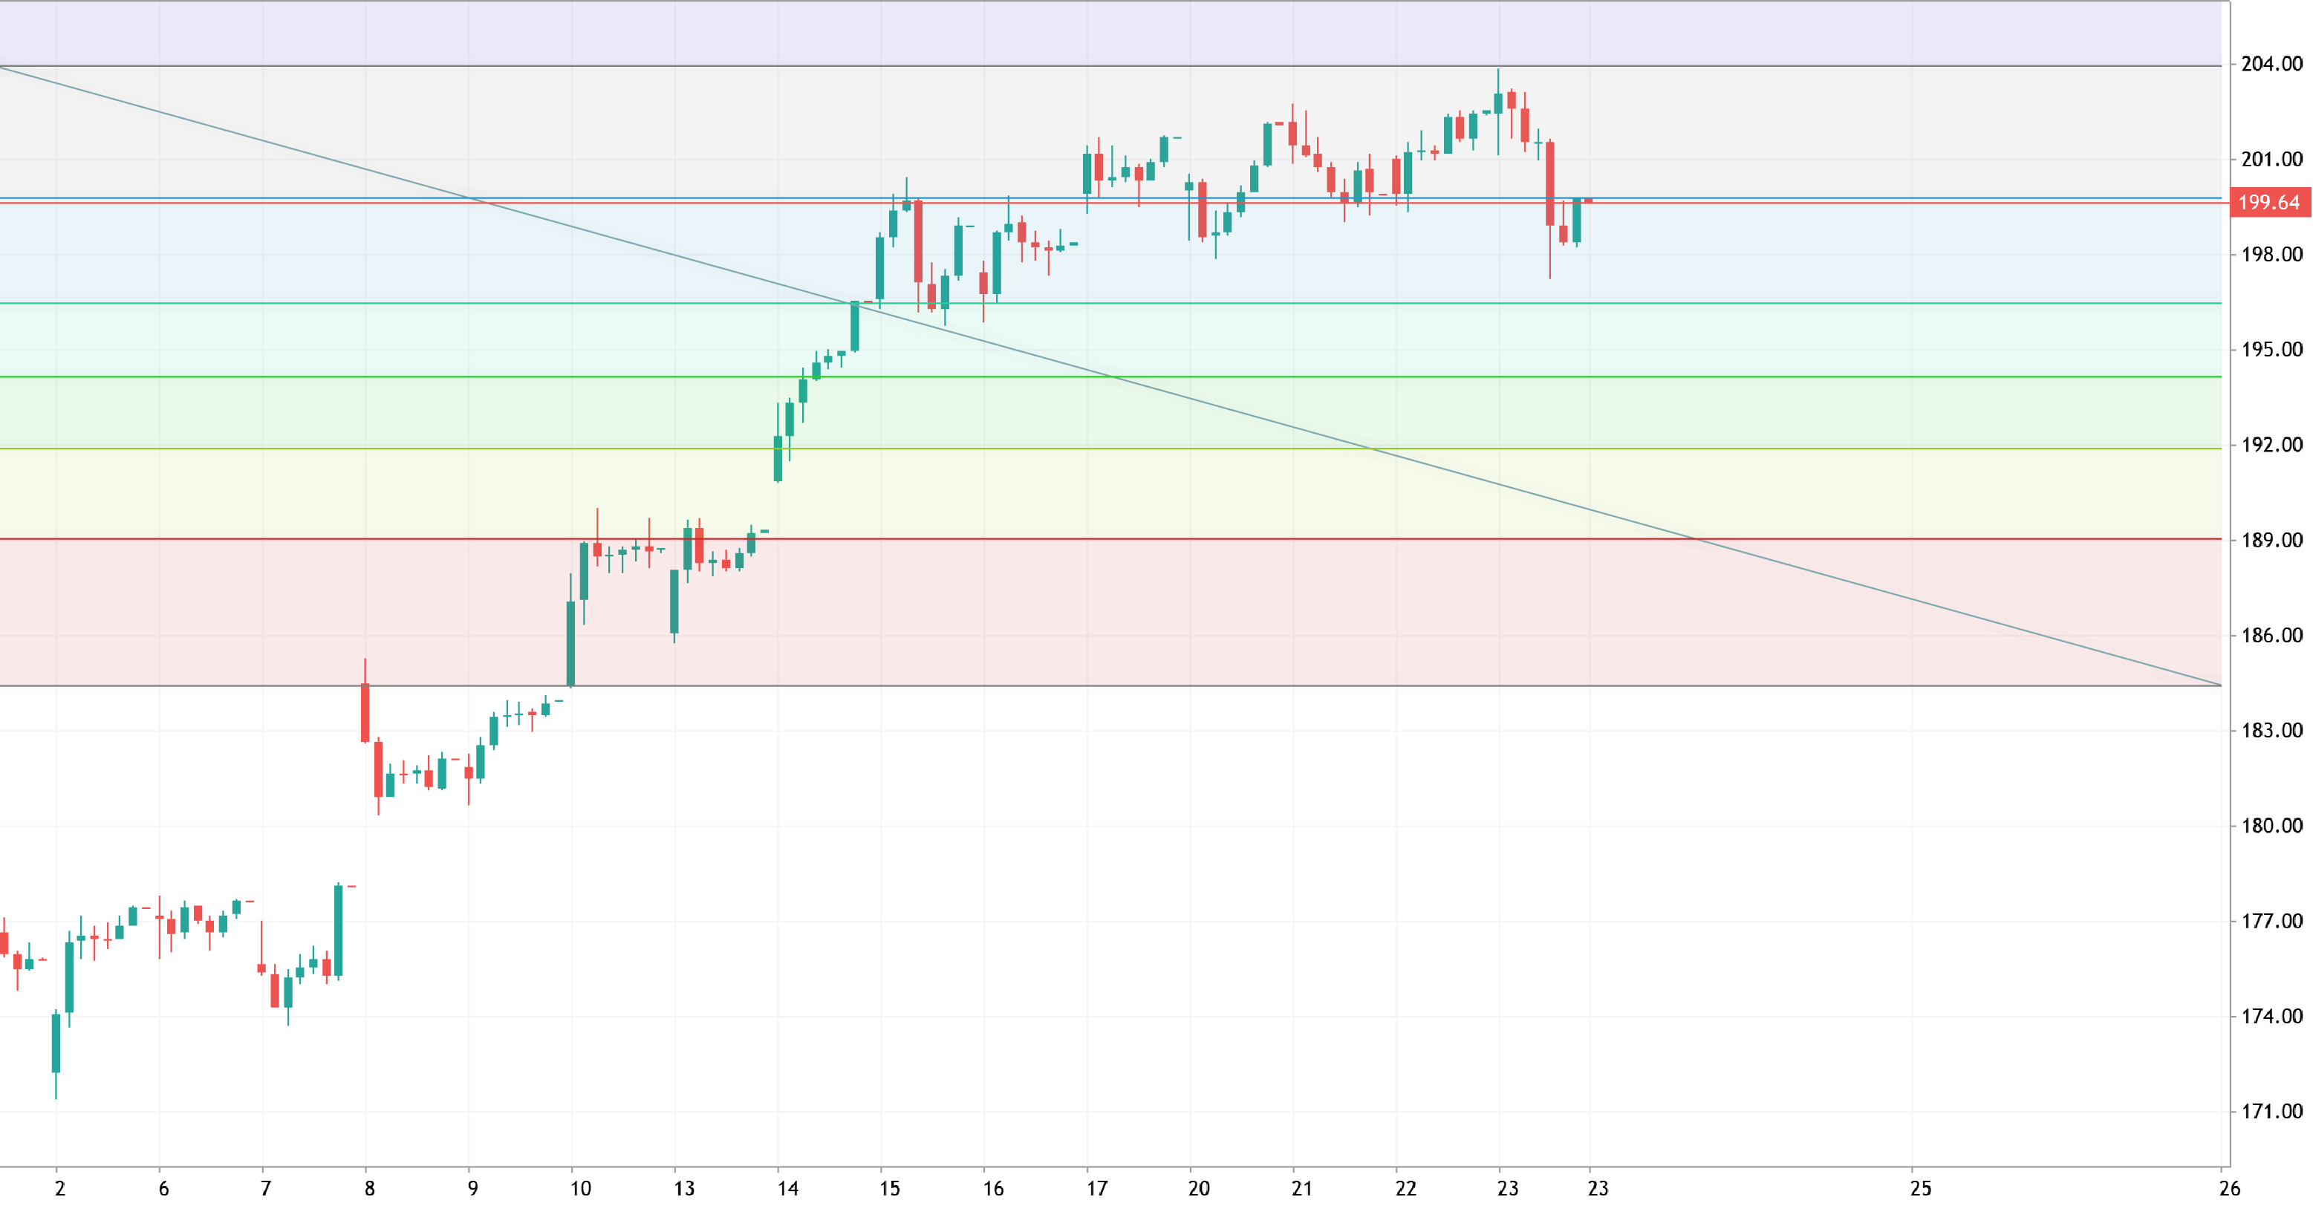The width and height of the screenshot is (2313, 1206).
Task: Click date label 6 on time axis
Action: [163, 1188]
